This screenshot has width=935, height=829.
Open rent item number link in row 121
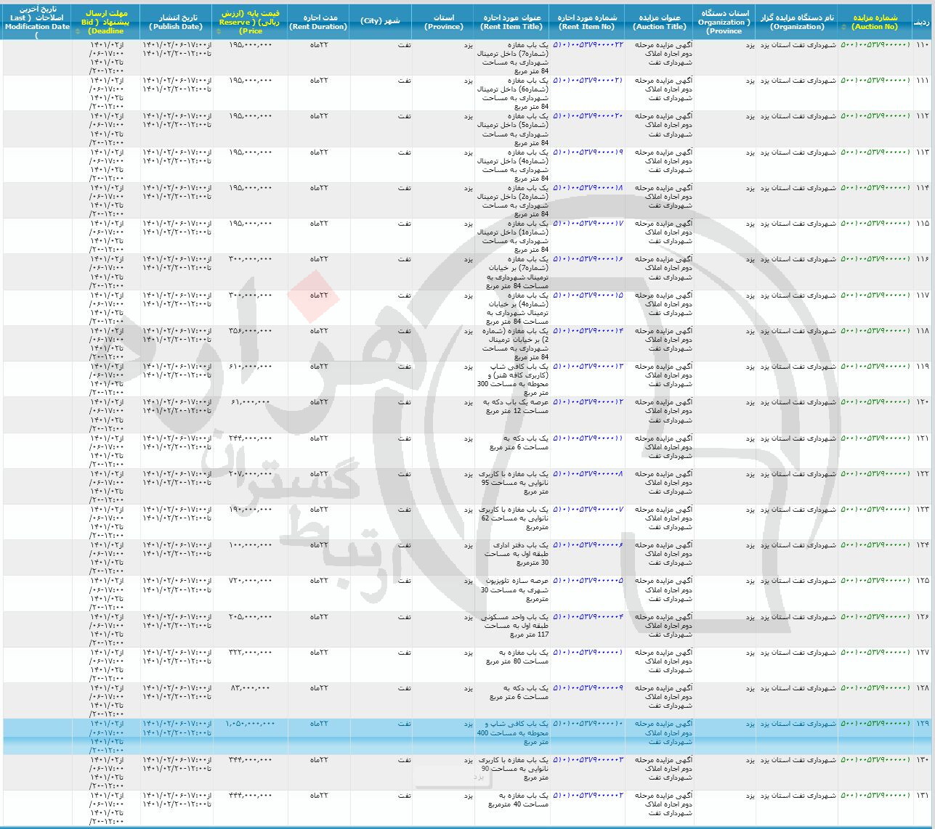[x=588, y=438]
